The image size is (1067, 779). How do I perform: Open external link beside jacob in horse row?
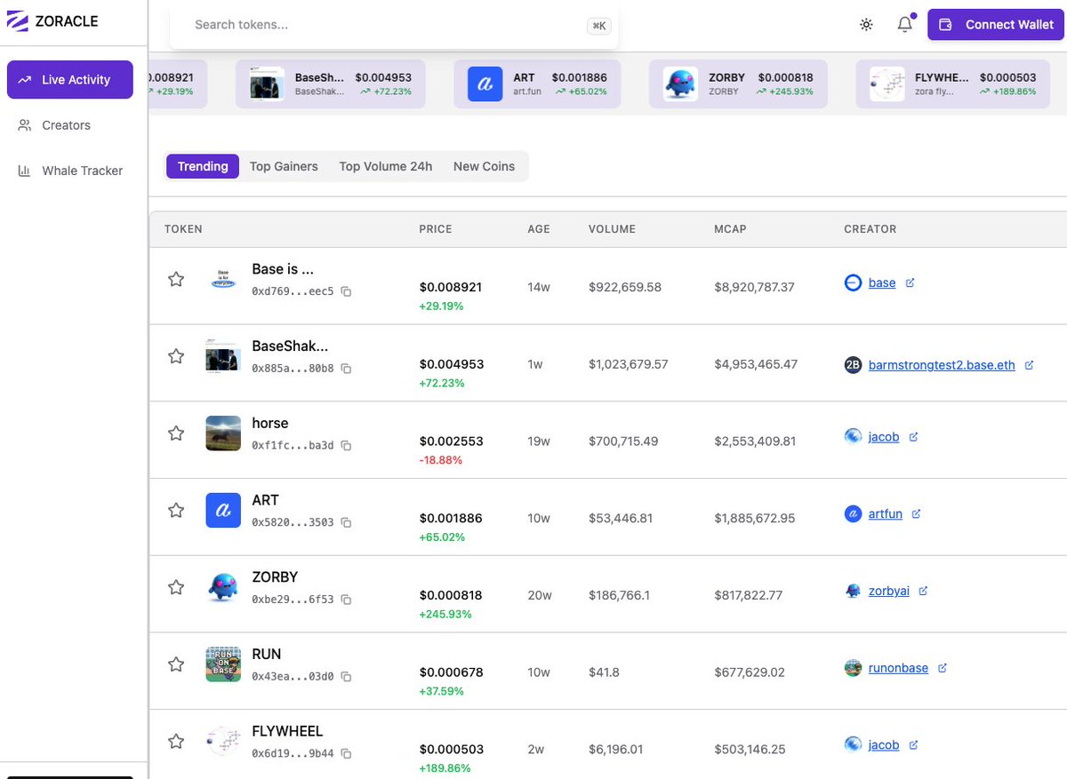pyautogui.click(x=913, y=437)
